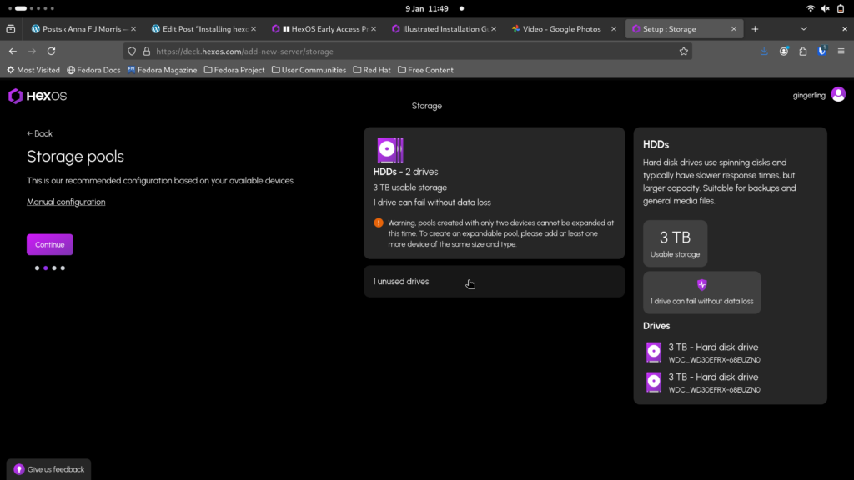
Task: Click the Bitwarden shield extension icon
Action: (x=821, y=51)
